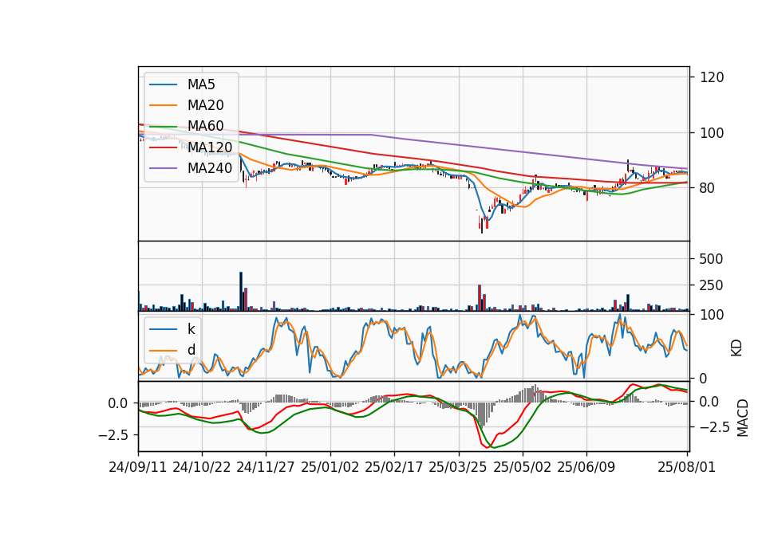Click the 25/02/17 date label
Screen dimensions: 766x550
point(393,467)
